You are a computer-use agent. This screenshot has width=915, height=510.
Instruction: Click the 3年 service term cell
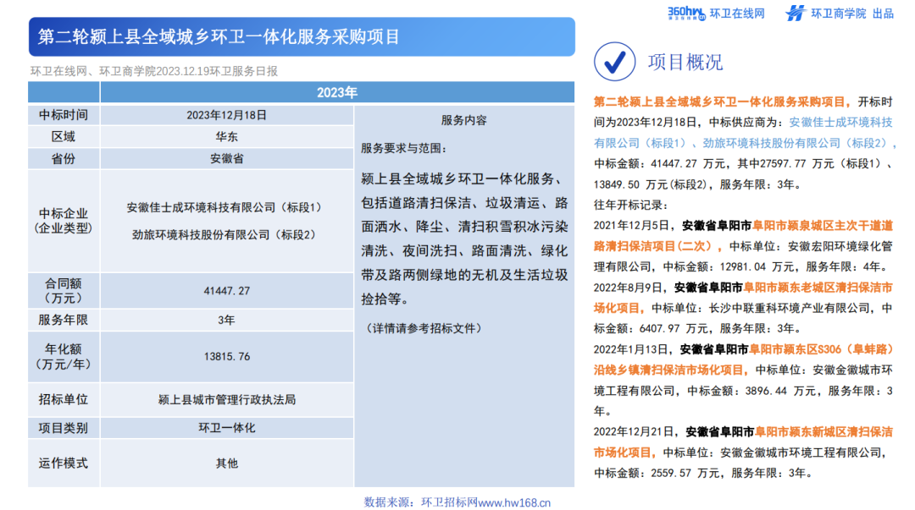point(226,320)
